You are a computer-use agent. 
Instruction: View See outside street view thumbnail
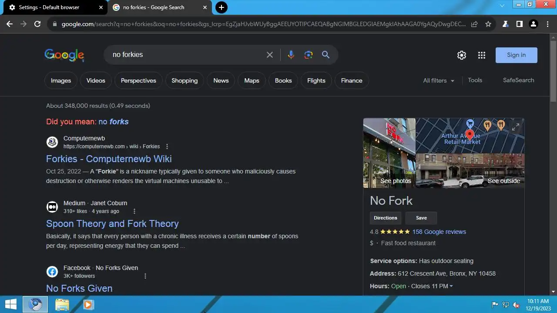point(470,171)
